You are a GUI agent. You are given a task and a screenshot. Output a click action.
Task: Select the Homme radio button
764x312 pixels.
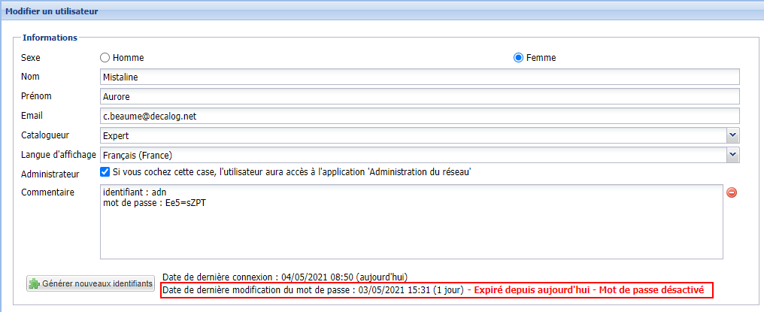tap(105, 58)
